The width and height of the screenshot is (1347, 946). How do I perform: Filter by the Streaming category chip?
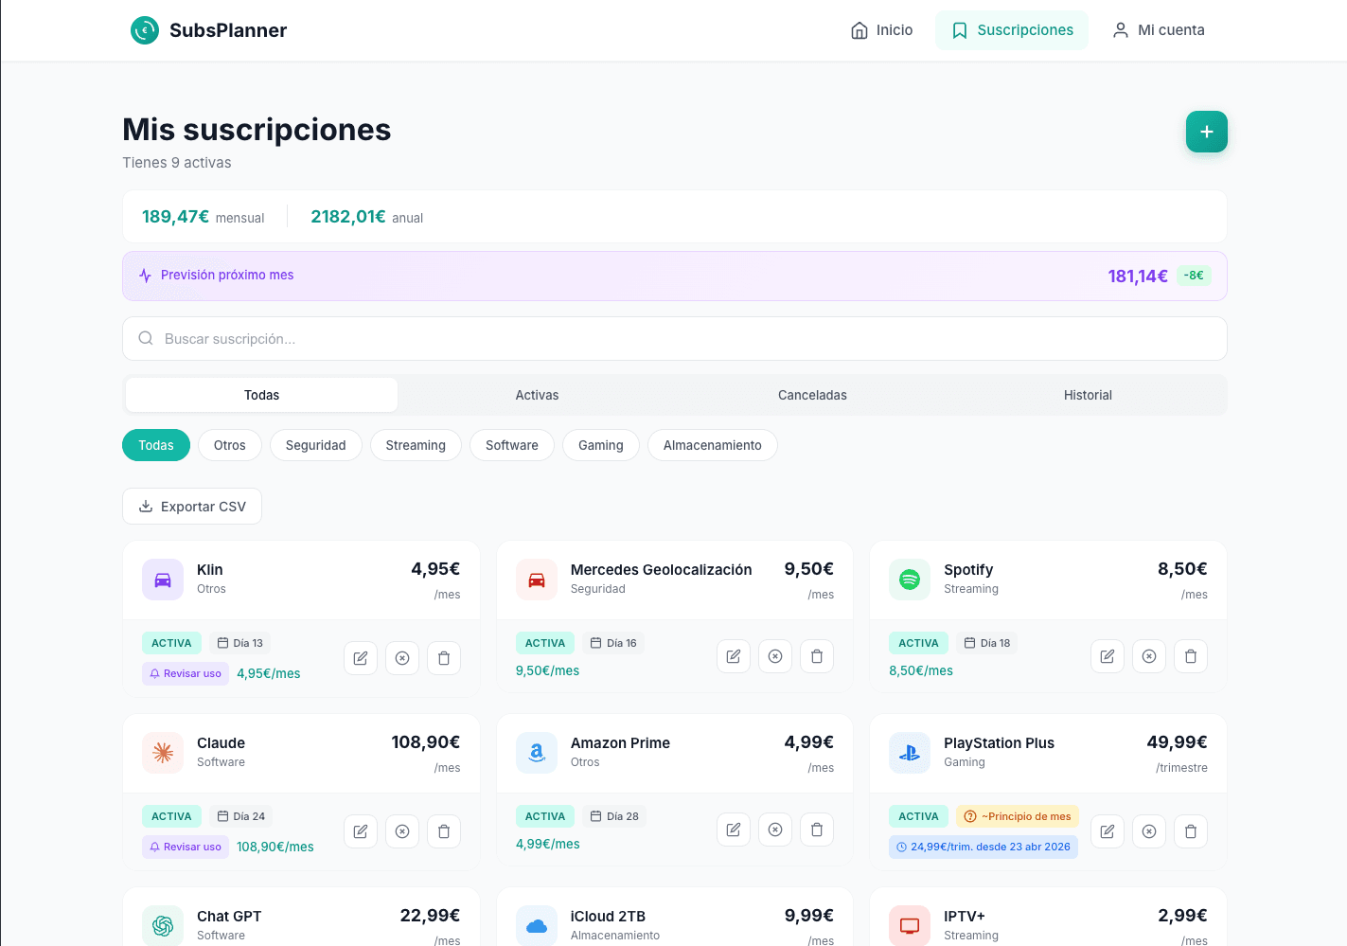coord(416,445)
